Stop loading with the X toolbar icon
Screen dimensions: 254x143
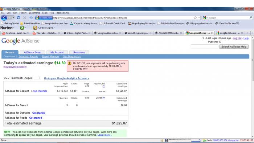pyautogui.click(x=25, y=18)
